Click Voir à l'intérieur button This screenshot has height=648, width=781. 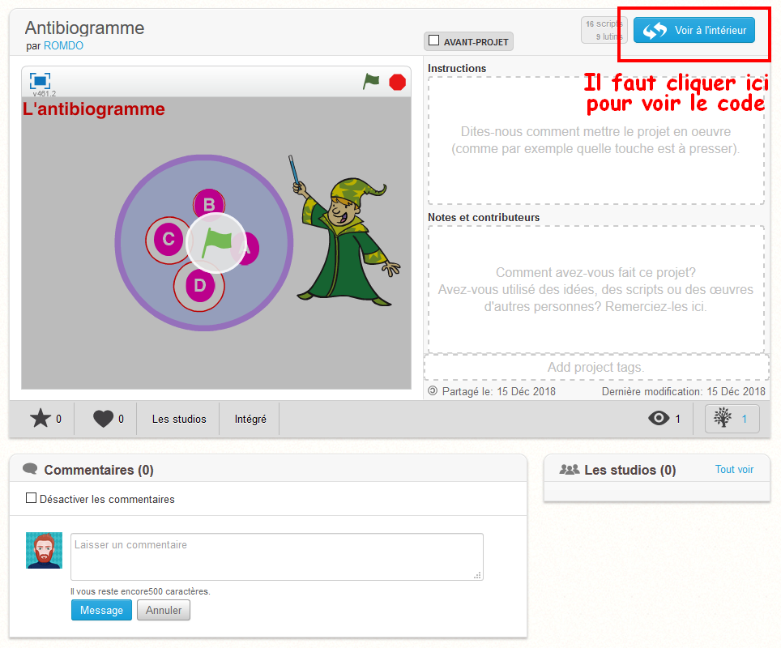point(694,31)
